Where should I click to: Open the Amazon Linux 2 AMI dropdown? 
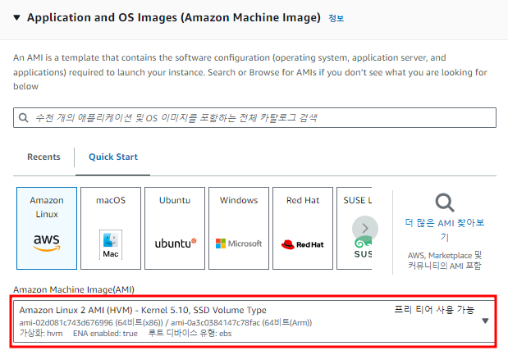pyautogui.click(x=254, y=321)
